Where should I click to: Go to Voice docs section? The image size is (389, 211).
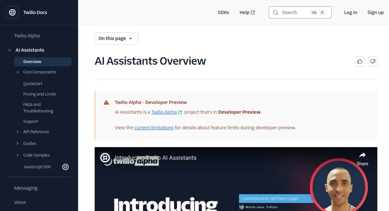coord(20,202)
